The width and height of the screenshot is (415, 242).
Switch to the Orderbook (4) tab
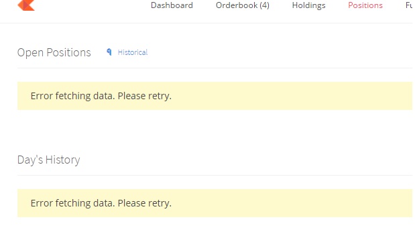[x=243, y=5]
